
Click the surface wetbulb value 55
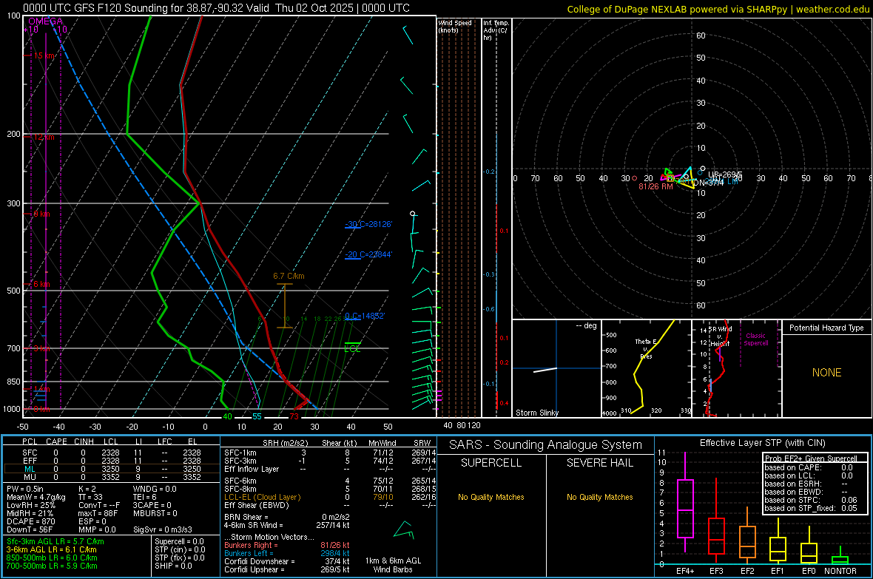[257, 416]
